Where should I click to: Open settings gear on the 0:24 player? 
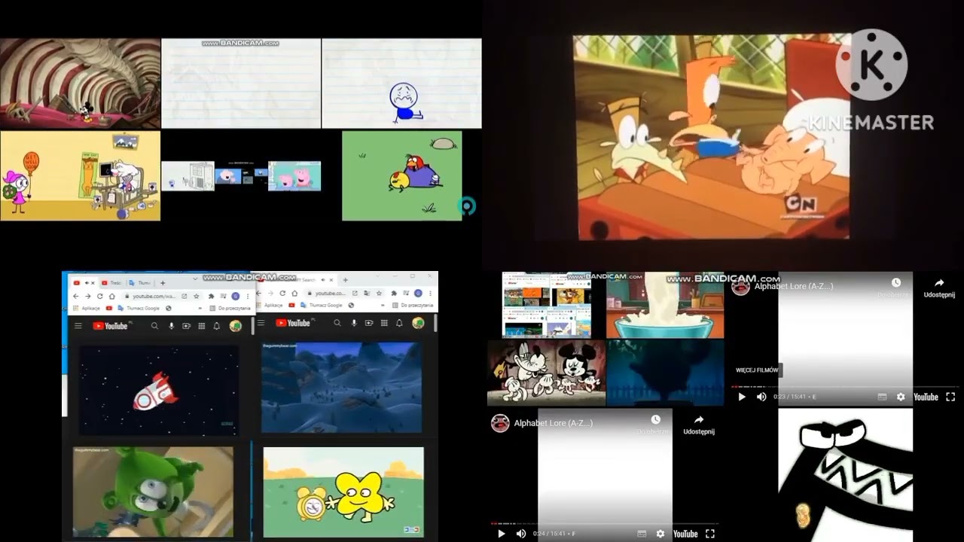pyautogui.click(x=660, y=534)
